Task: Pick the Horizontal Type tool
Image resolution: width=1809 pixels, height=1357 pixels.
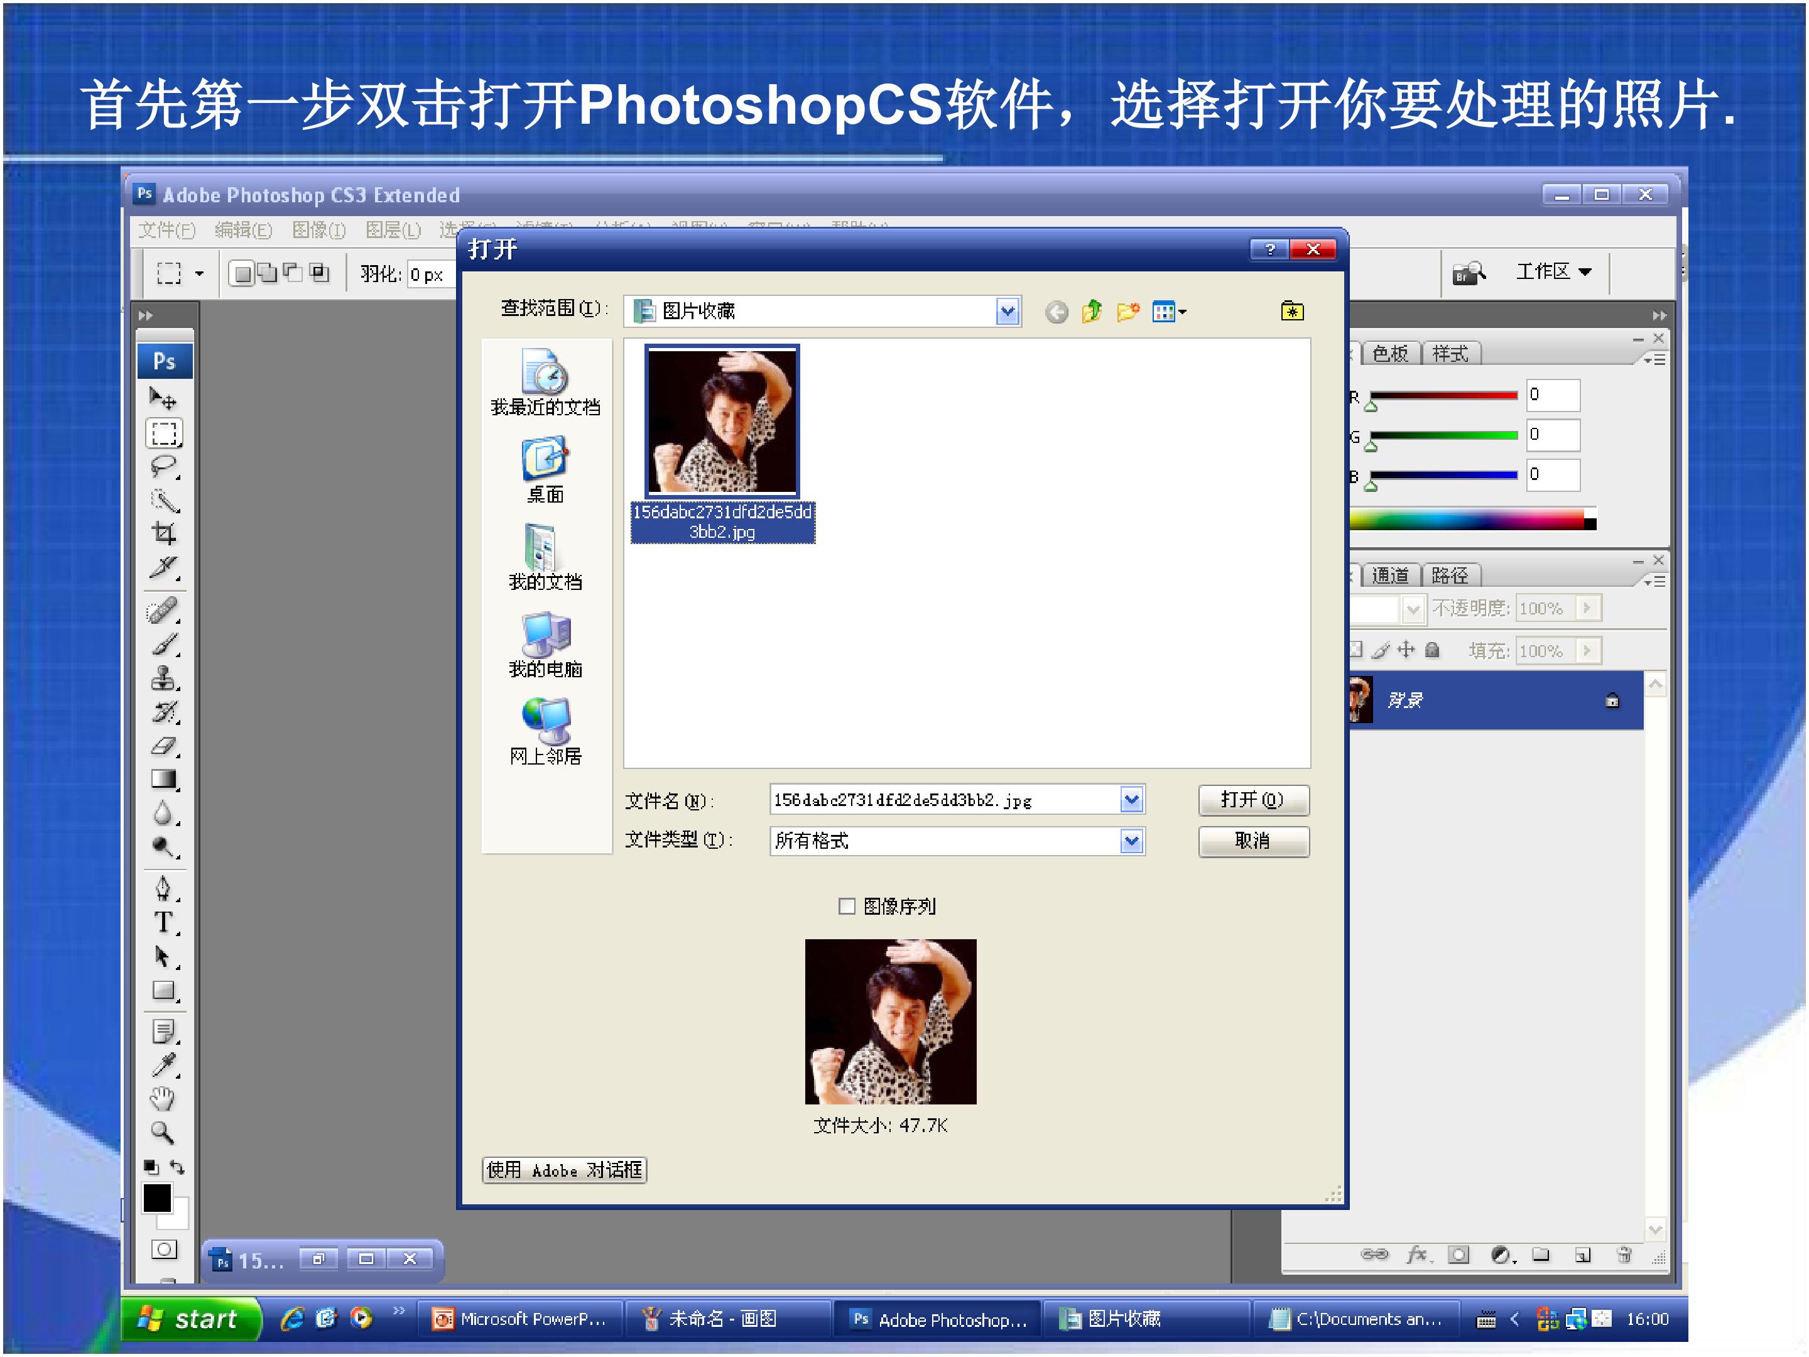Action: 163,922
